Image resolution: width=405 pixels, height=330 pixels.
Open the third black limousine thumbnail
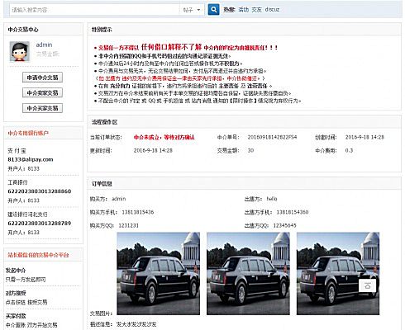pyautogui.click(x=338, y=274)
